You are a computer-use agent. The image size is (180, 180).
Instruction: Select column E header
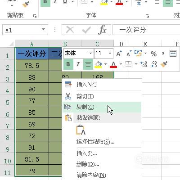[x=145, y=44]
